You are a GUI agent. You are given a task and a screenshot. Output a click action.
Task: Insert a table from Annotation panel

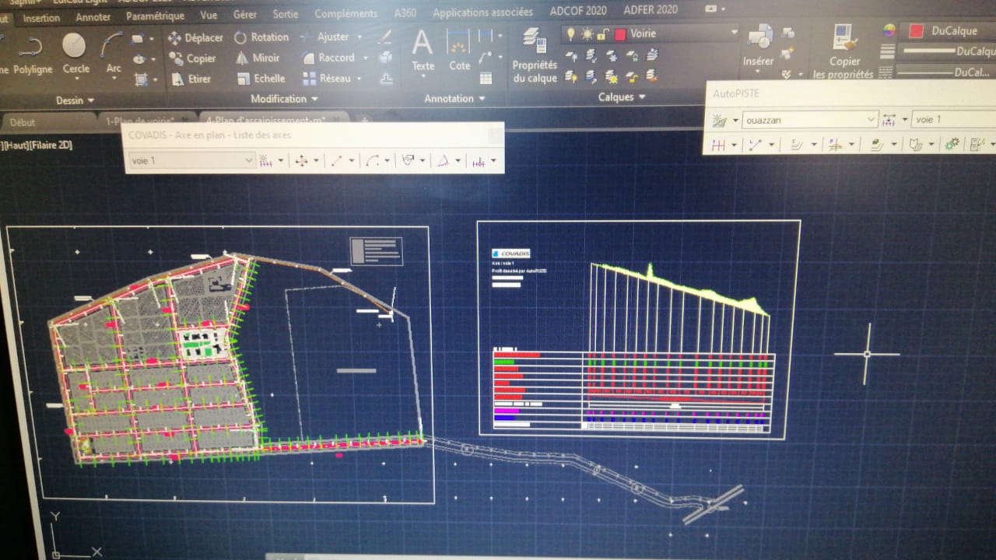(x=486, y=78)
